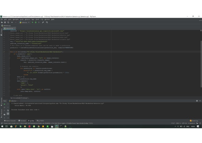The image size is (202, 143).
Task: Open the Refactor menu
Action: (x=27, y=19)
